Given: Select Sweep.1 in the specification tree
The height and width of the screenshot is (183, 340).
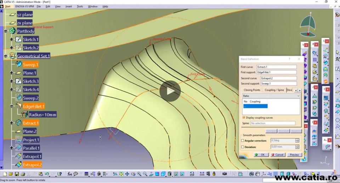Looking at the screenshot, I should 30,64.
